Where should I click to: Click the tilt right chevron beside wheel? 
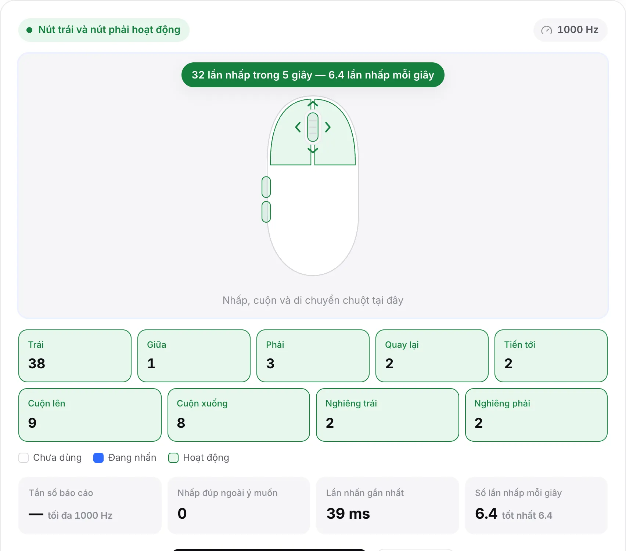(328, 127)
